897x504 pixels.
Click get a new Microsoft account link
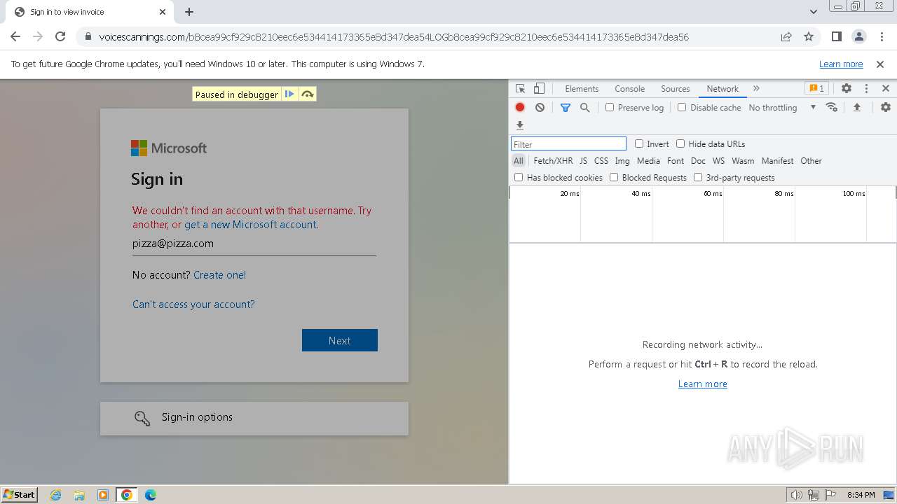251,225
